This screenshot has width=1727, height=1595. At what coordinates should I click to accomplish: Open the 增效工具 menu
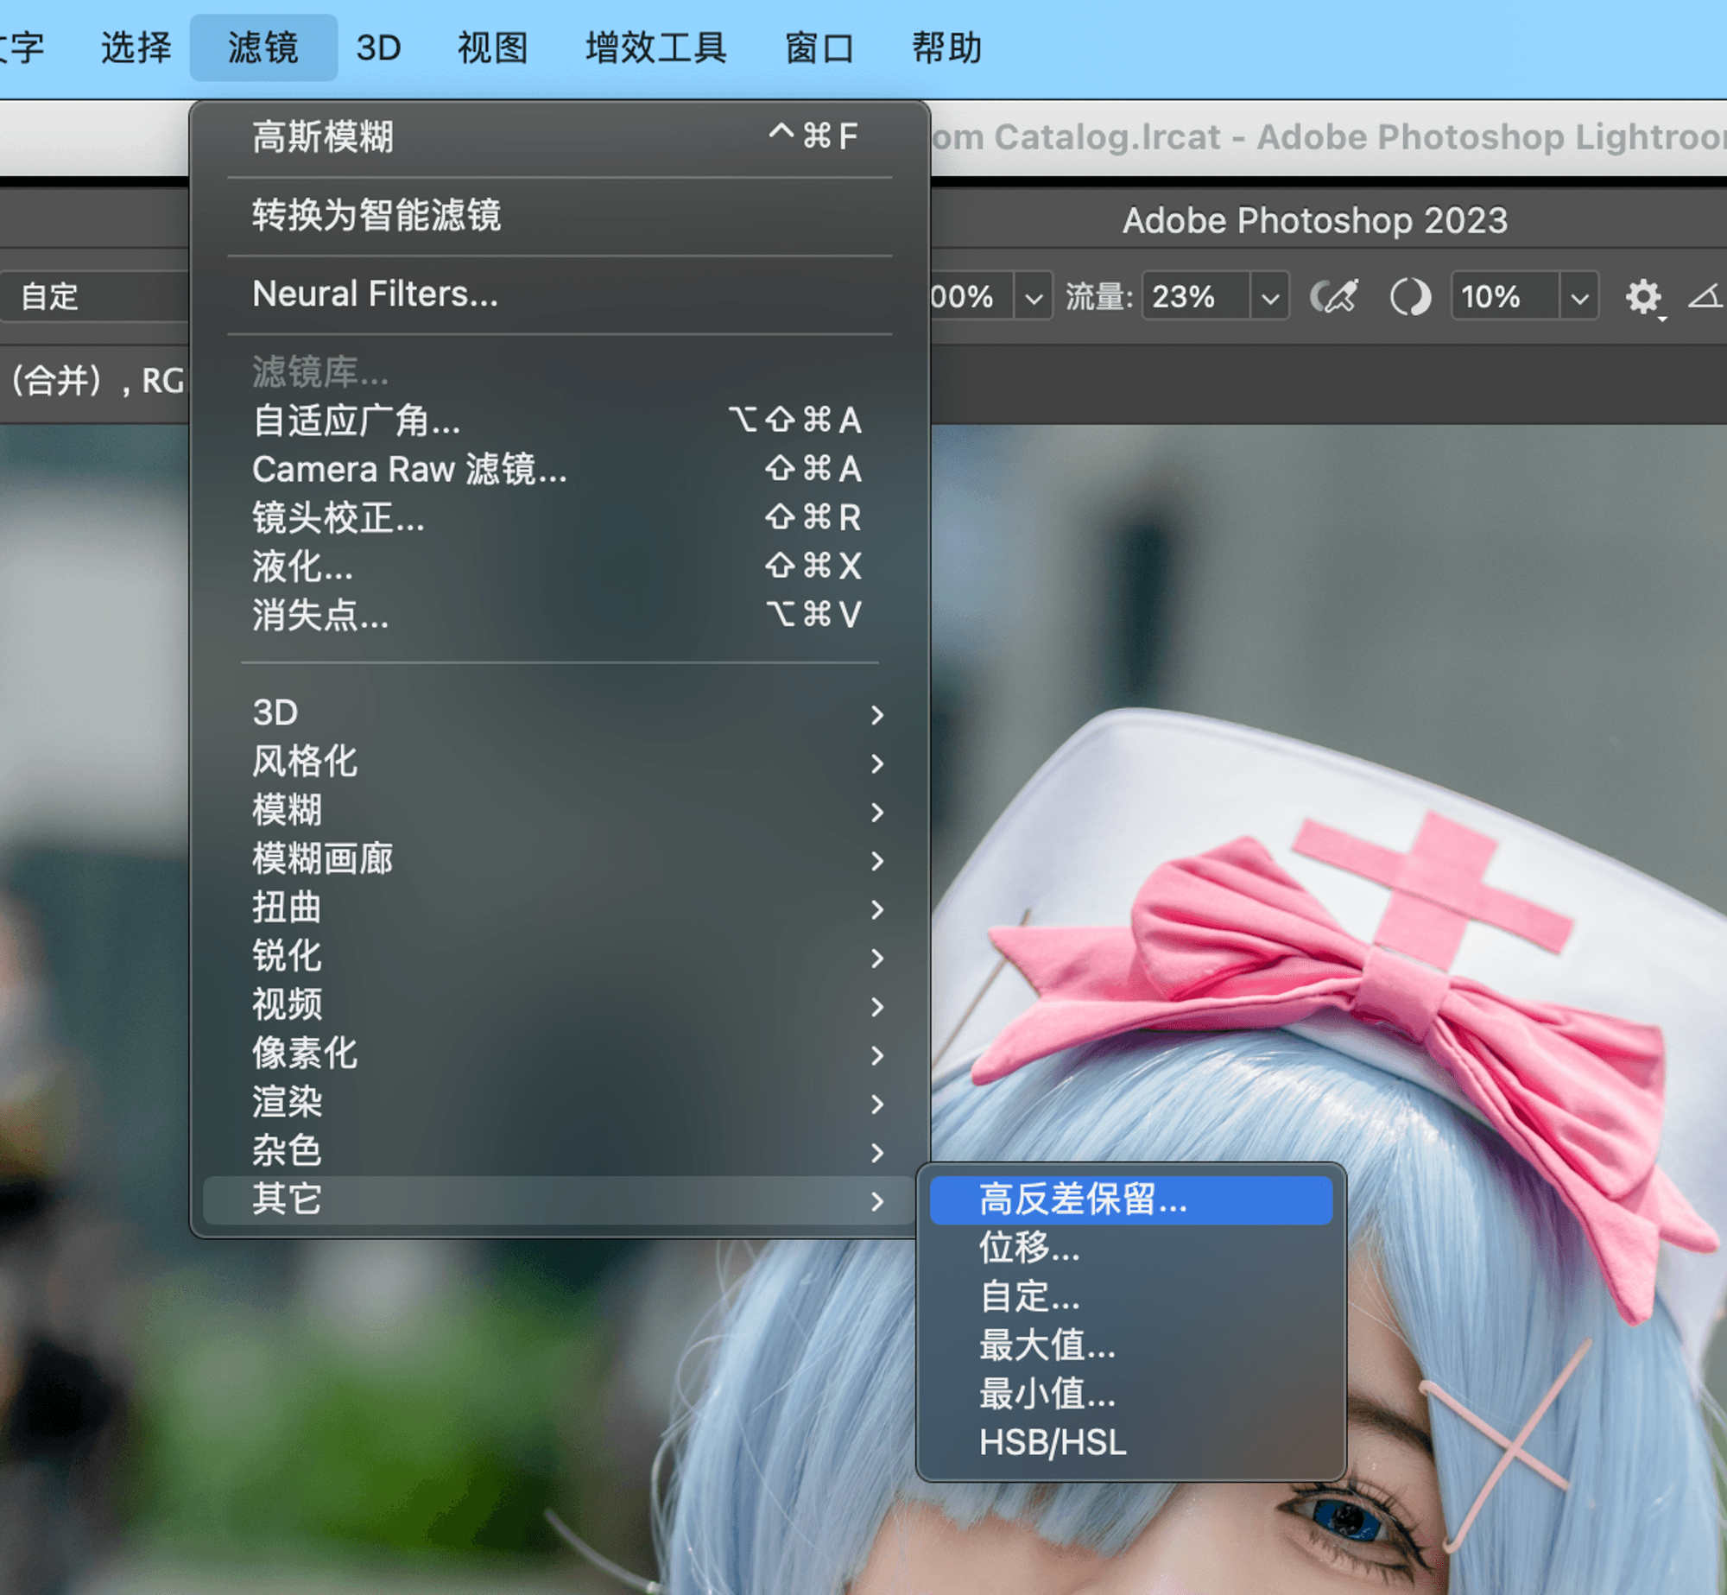655,47
